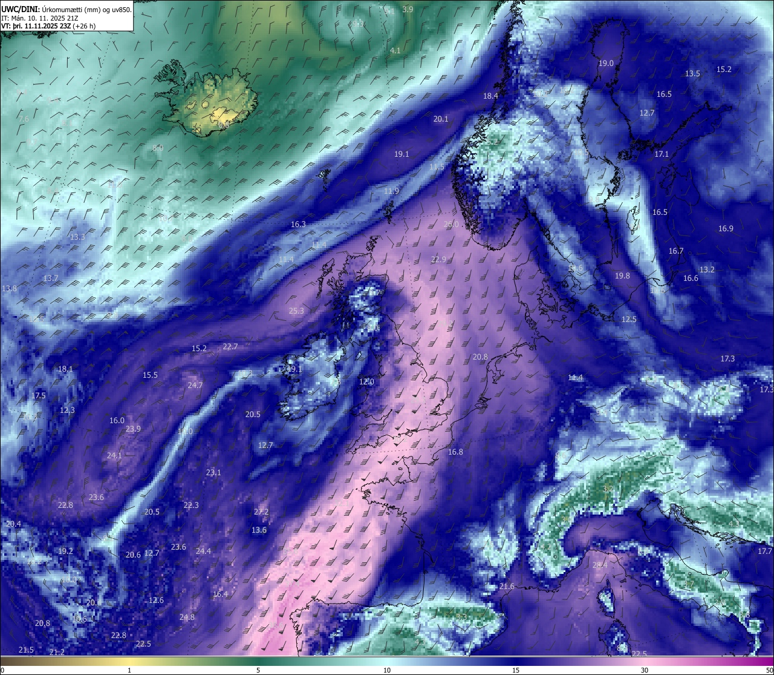774x675 pixels.
Task: Click the map value '27.2'
Action: tap(261, 512)
